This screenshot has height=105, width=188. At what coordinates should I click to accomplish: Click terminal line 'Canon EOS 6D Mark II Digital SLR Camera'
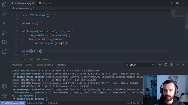[51, 86]
